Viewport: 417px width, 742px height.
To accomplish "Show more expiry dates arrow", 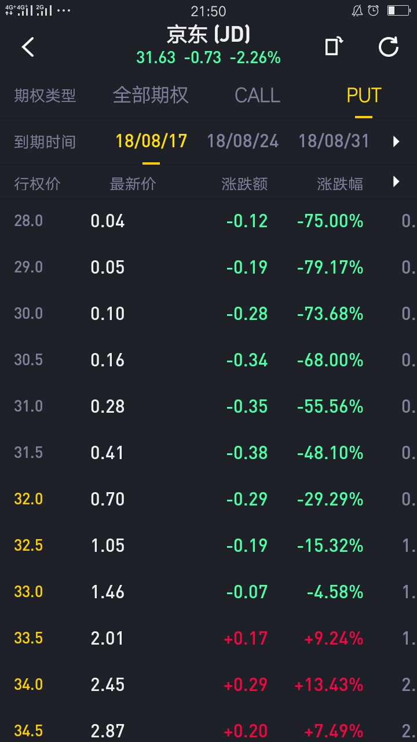I will 396,141.
